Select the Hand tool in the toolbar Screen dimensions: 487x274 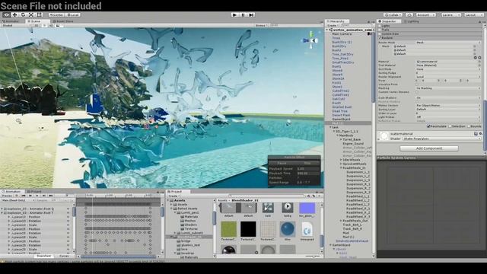click(x=6, y=14)
